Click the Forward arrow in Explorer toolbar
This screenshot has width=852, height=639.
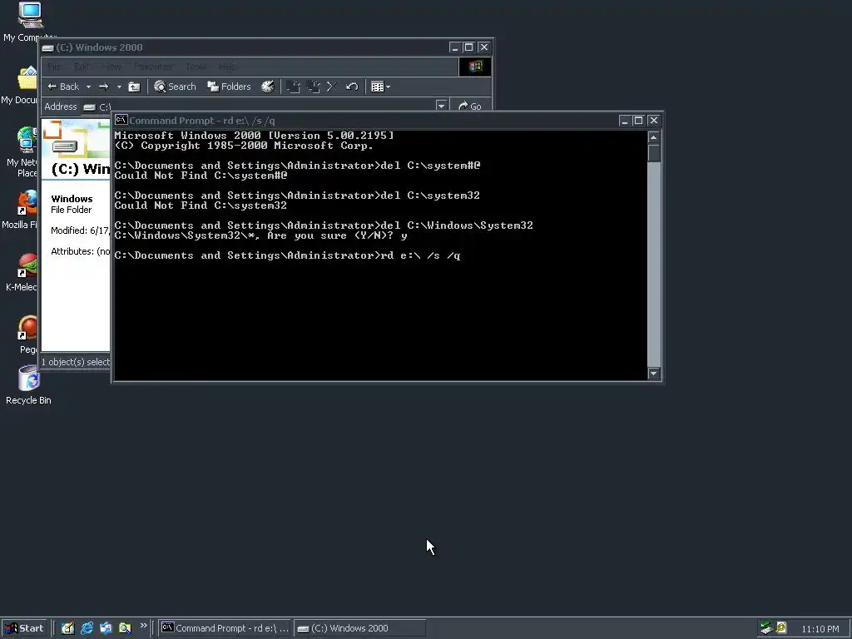coord(103,87)
